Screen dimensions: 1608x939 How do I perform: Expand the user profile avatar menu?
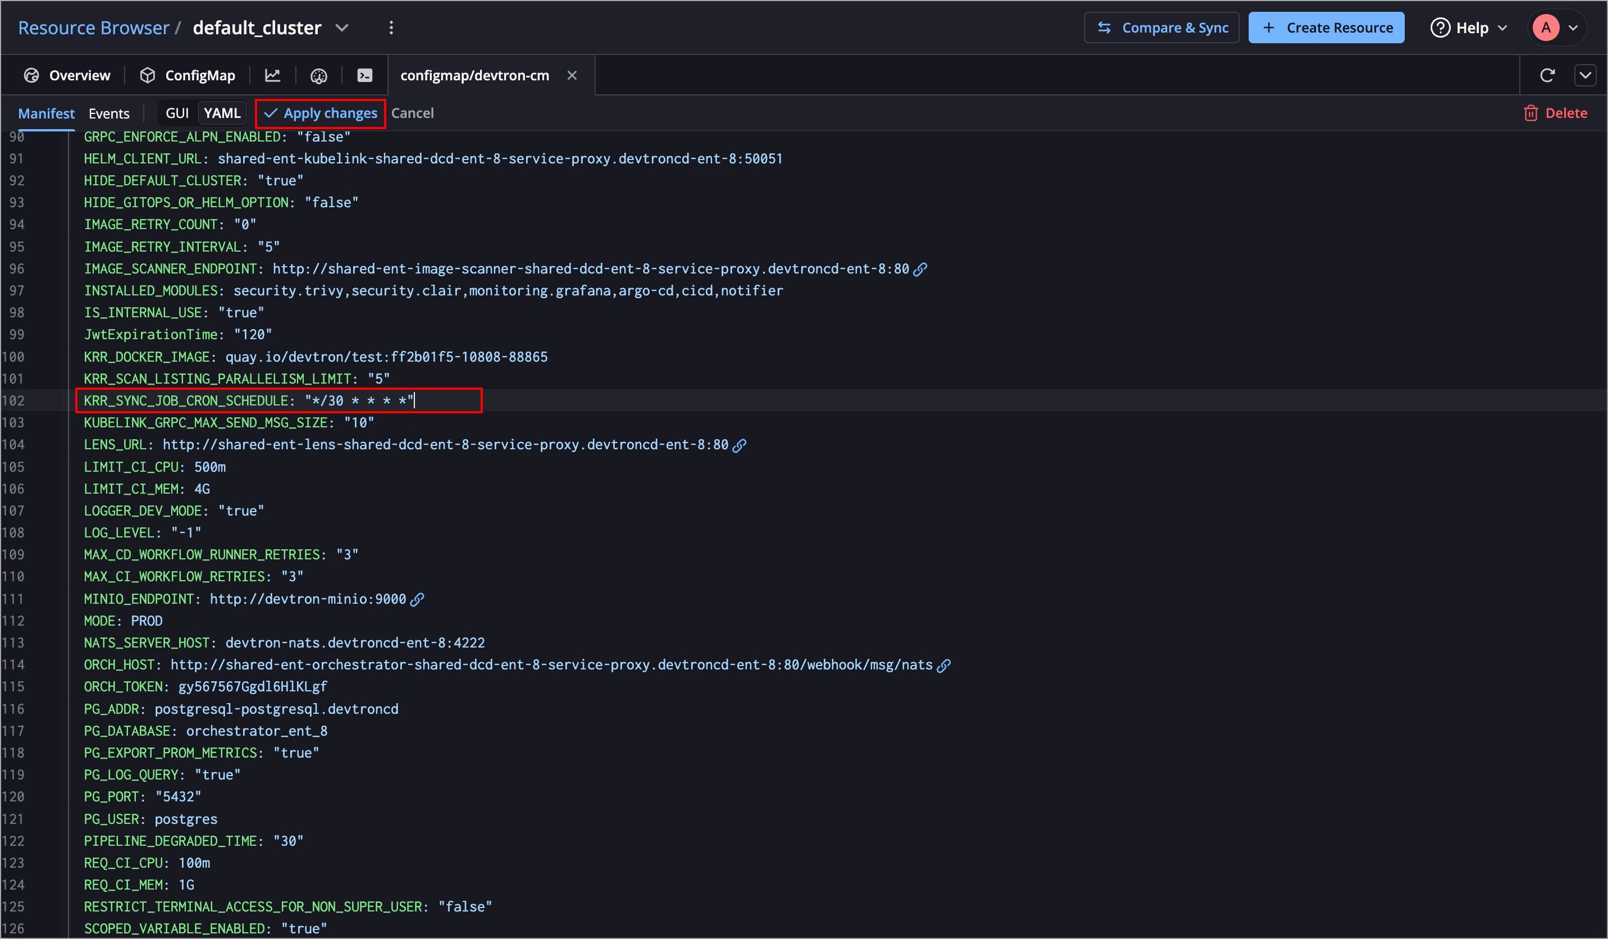tap(1556, 28)
